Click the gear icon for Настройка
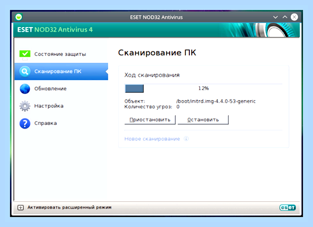This screenshot has width=313, height=227. [25, 106]
